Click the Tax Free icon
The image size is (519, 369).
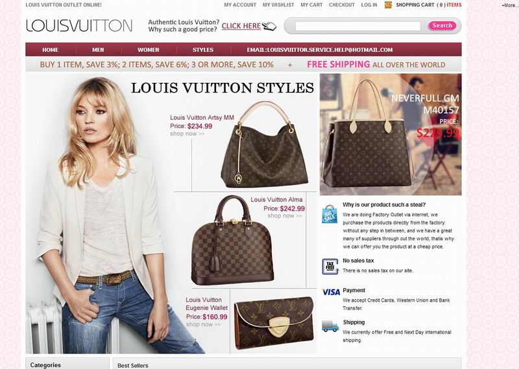click(x=330, y=266)
